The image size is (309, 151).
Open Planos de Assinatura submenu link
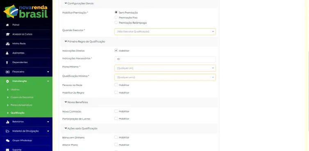21,105
